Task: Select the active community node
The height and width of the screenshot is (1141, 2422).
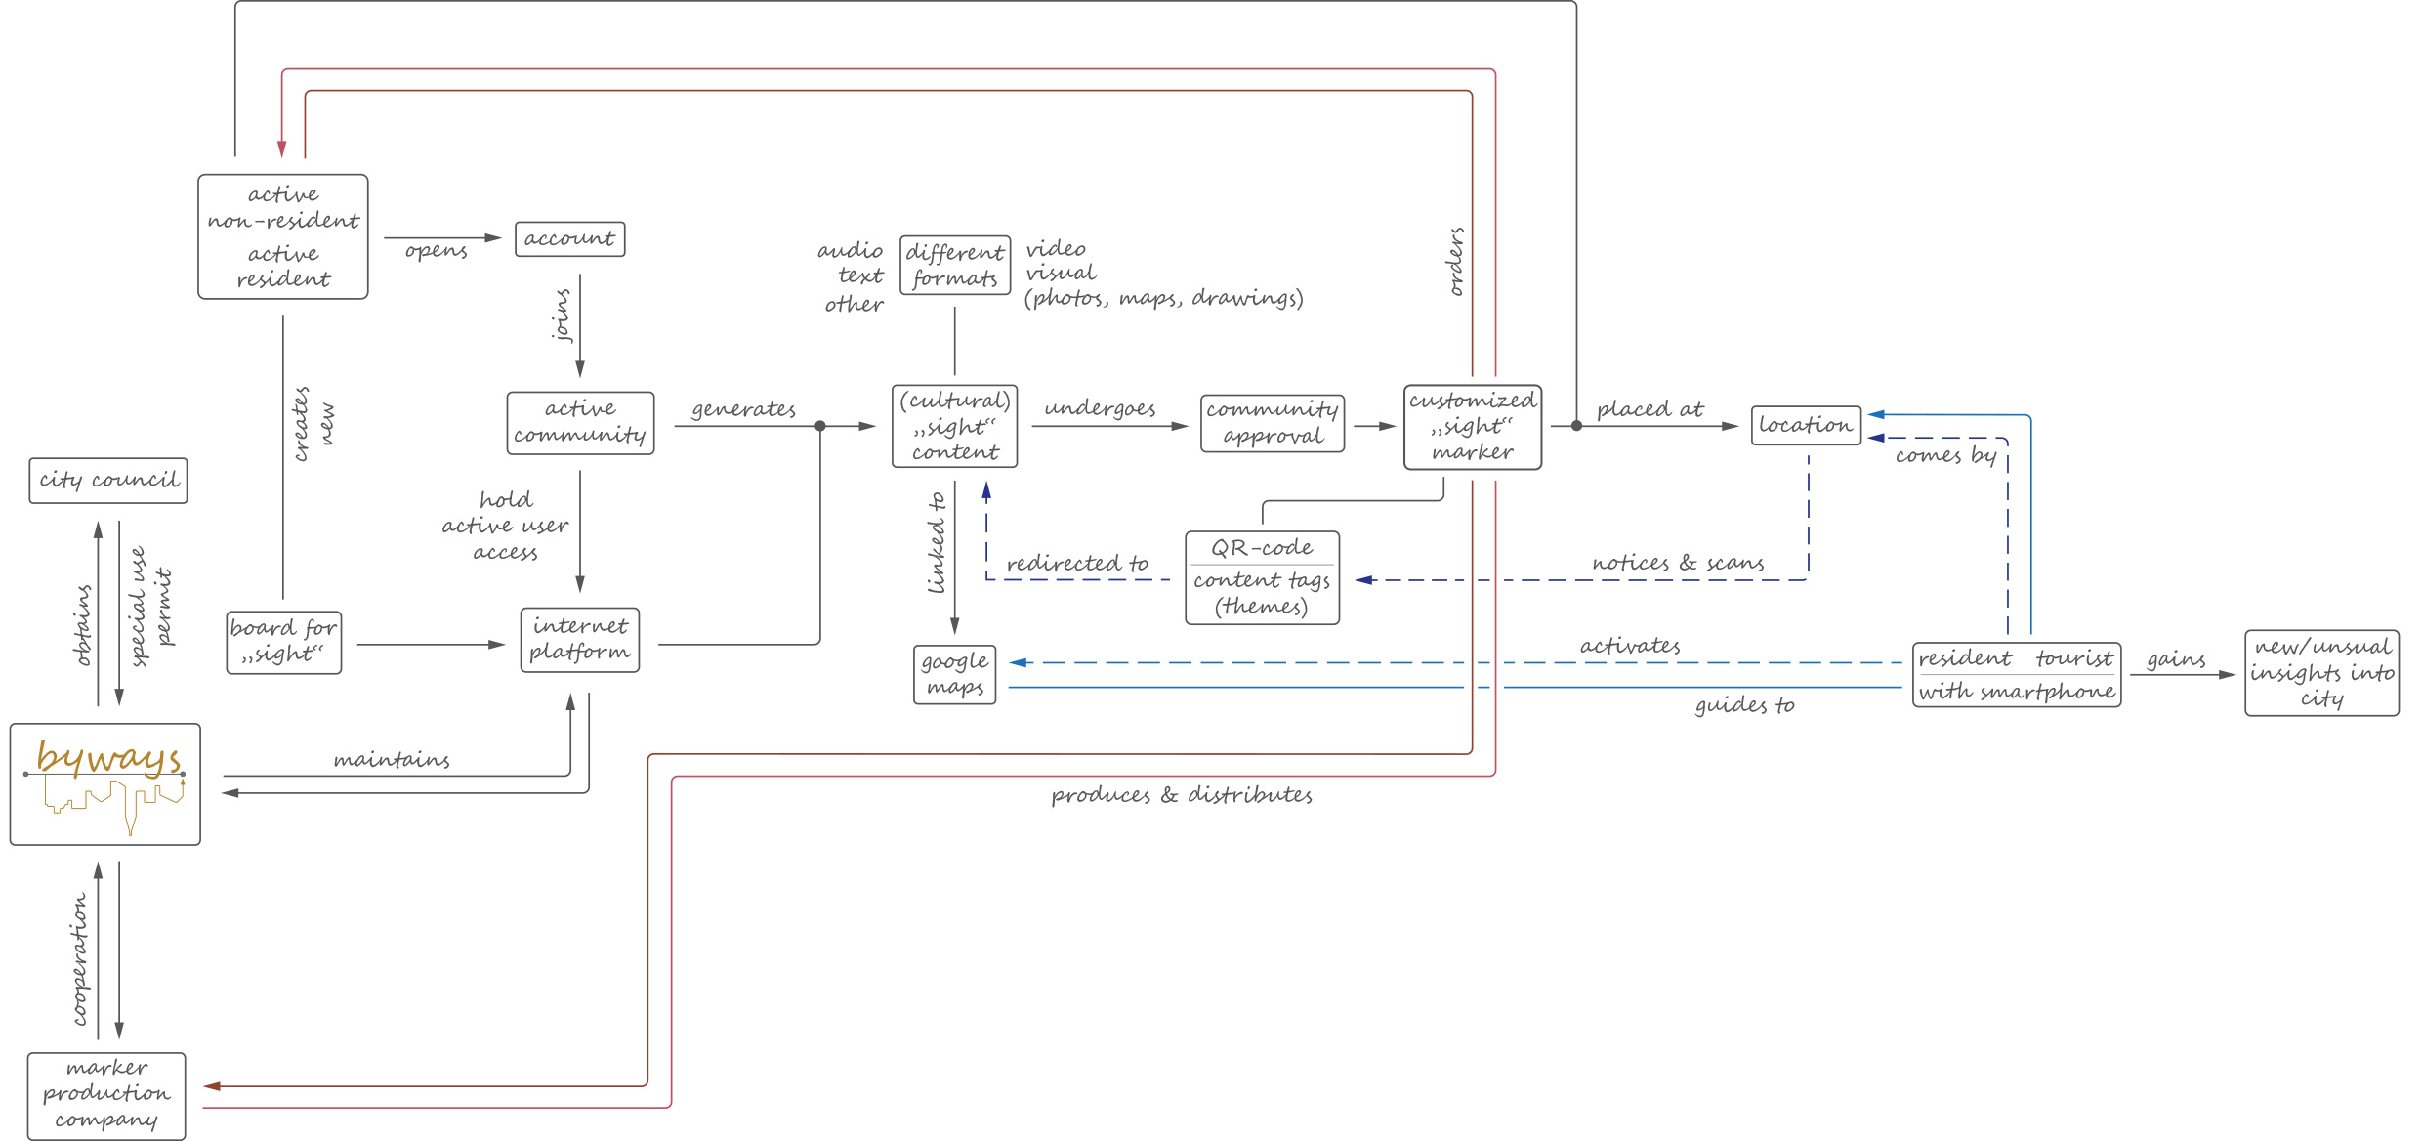Action: 580,423
